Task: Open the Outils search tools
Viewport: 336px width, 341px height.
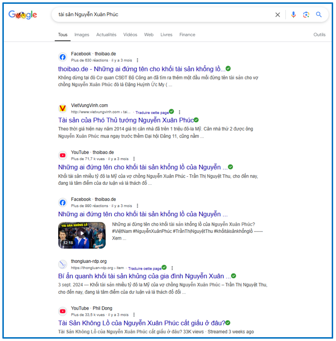Action: pos(319,35)
